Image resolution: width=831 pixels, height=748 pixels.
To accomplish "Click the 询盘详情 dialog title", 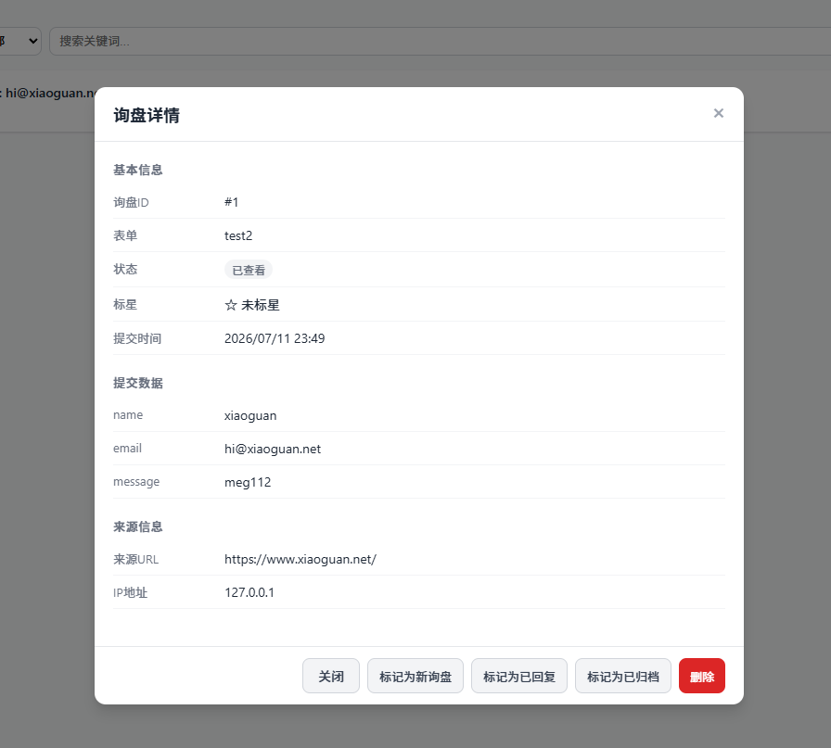I will click(x=147, y=115).
